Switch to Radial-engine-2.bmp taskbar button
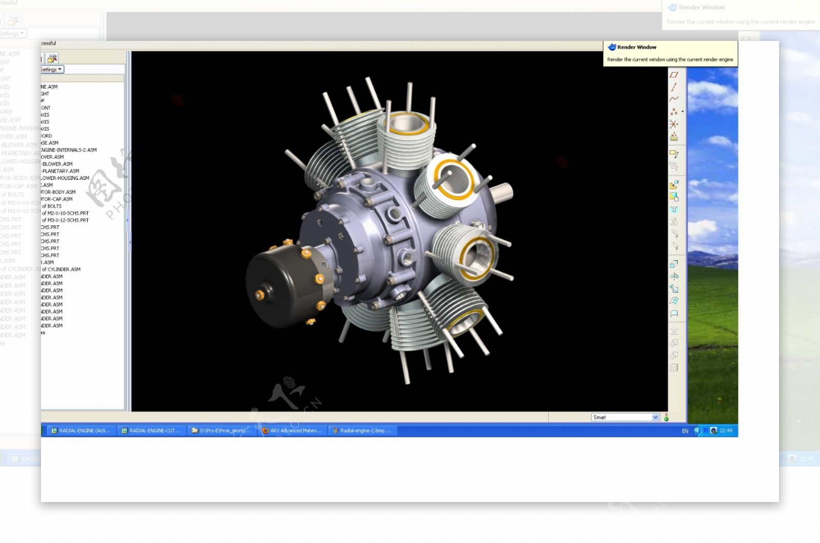The image size is (820, 543). coord(362,431)
